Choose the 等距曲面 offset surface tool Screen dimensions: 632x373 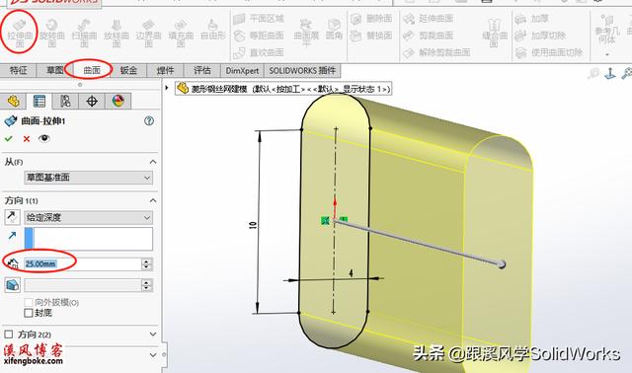click(x=259, y=36)
